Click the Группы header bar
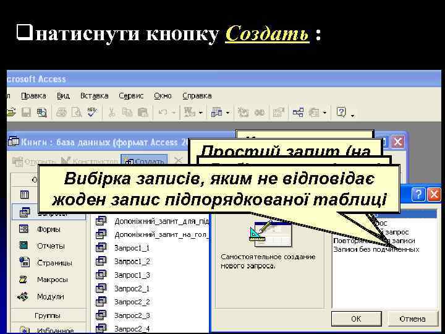This screenshot has height=334, width=445. (48, 315)
